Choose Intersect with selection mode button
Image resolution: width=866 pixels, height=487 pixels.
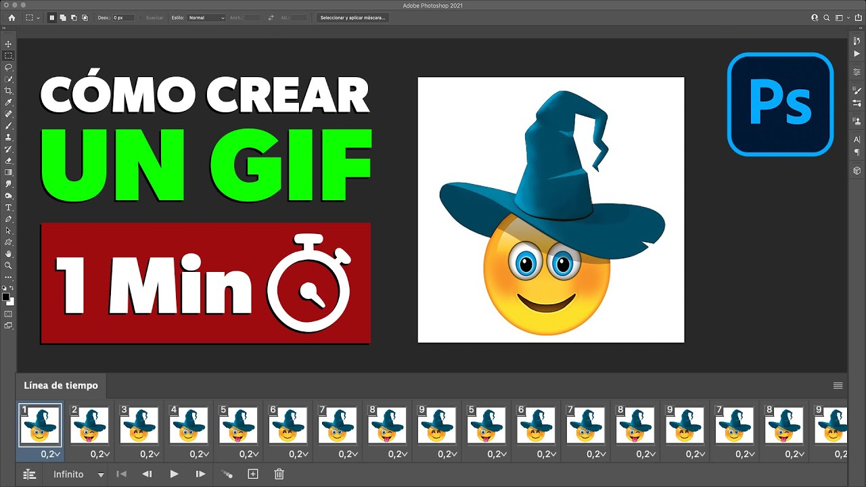click(85, 18)
